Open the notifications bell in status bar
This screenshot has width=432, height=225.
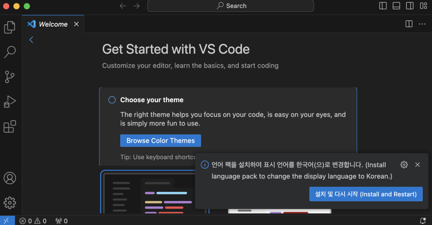(423, 221)
